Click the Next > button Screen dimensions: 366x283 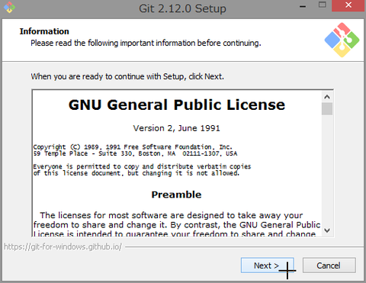(268, 265)
